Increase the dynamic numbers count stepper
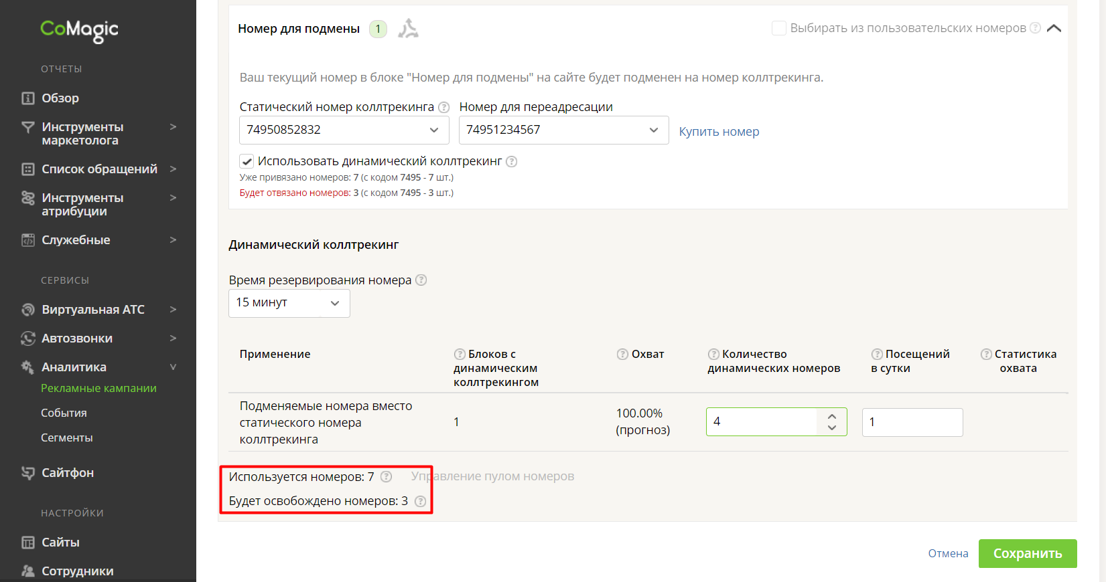Screen dimensions: 1106x582 point(832,416)
